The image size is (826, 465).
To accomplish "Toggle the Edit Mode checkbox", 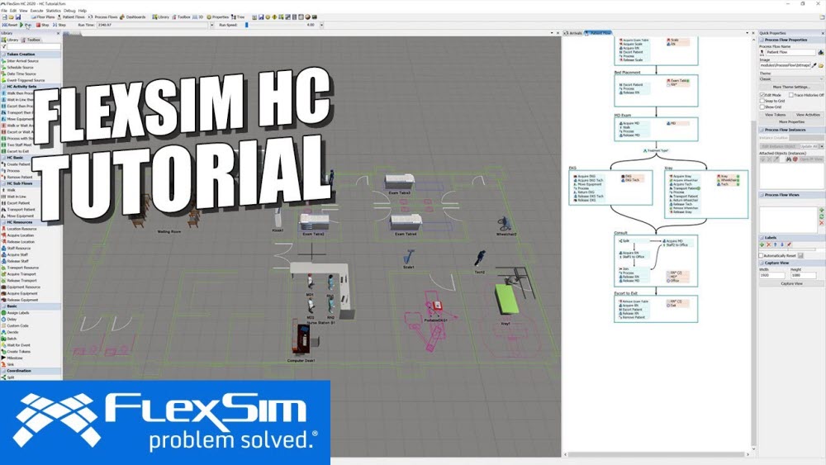I will tap(762, 95).
